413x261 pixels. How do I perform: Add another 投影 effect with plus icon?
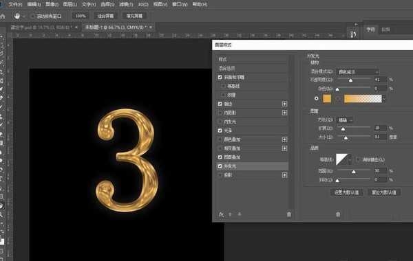[x=284, y=175]
